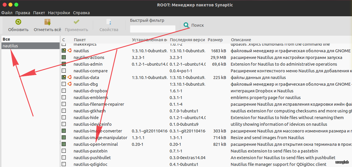Viewport: 352px width, 167px height.
Task: Sort by Установленная версия column header
Action: tap(149, 40)
